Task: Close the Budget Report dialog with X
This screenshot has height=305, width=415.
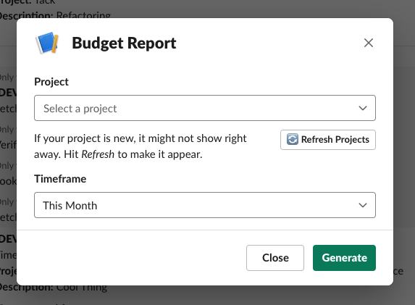Action: pyautogui.click(x=369, y=43)
